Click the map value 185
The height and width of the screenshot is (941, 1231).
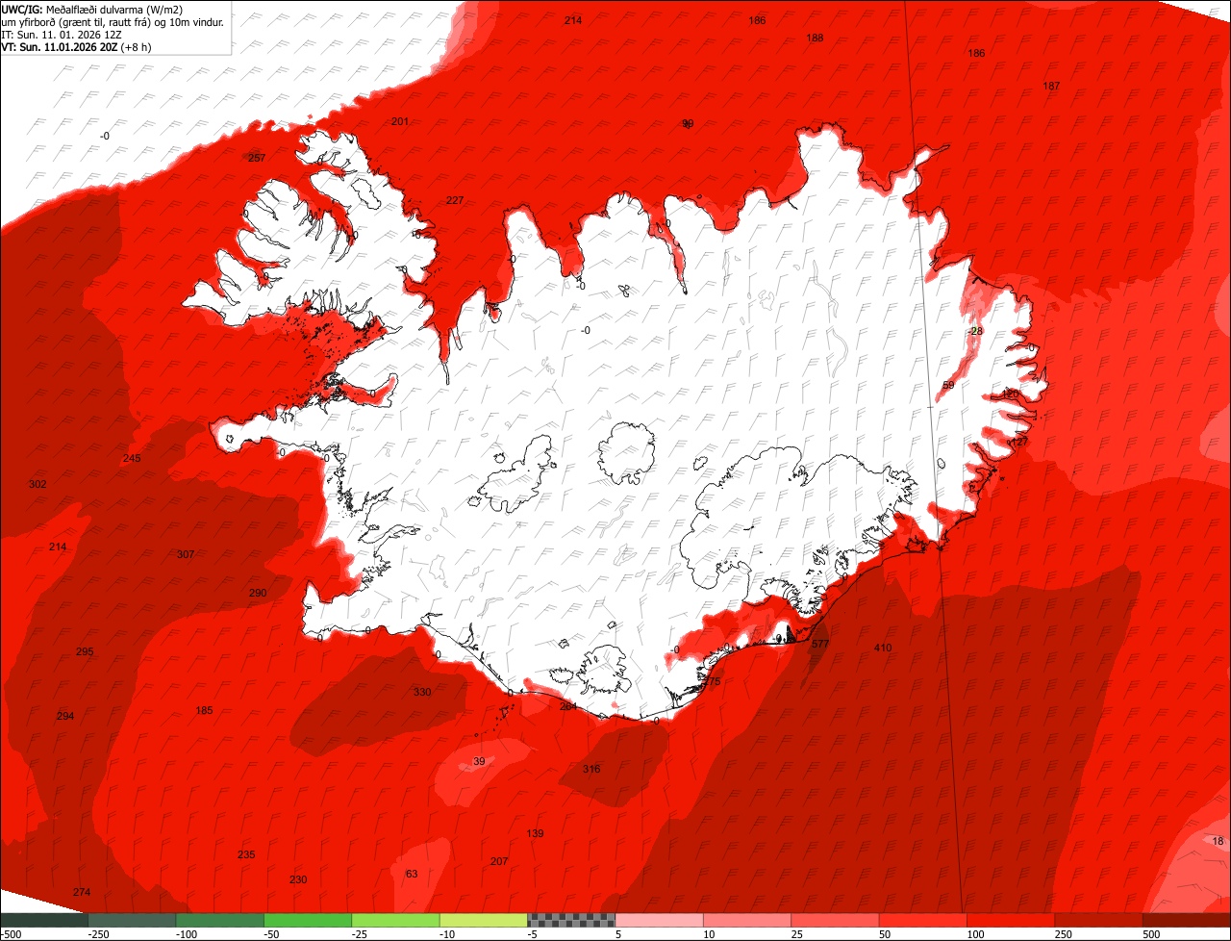pos(204,710)
